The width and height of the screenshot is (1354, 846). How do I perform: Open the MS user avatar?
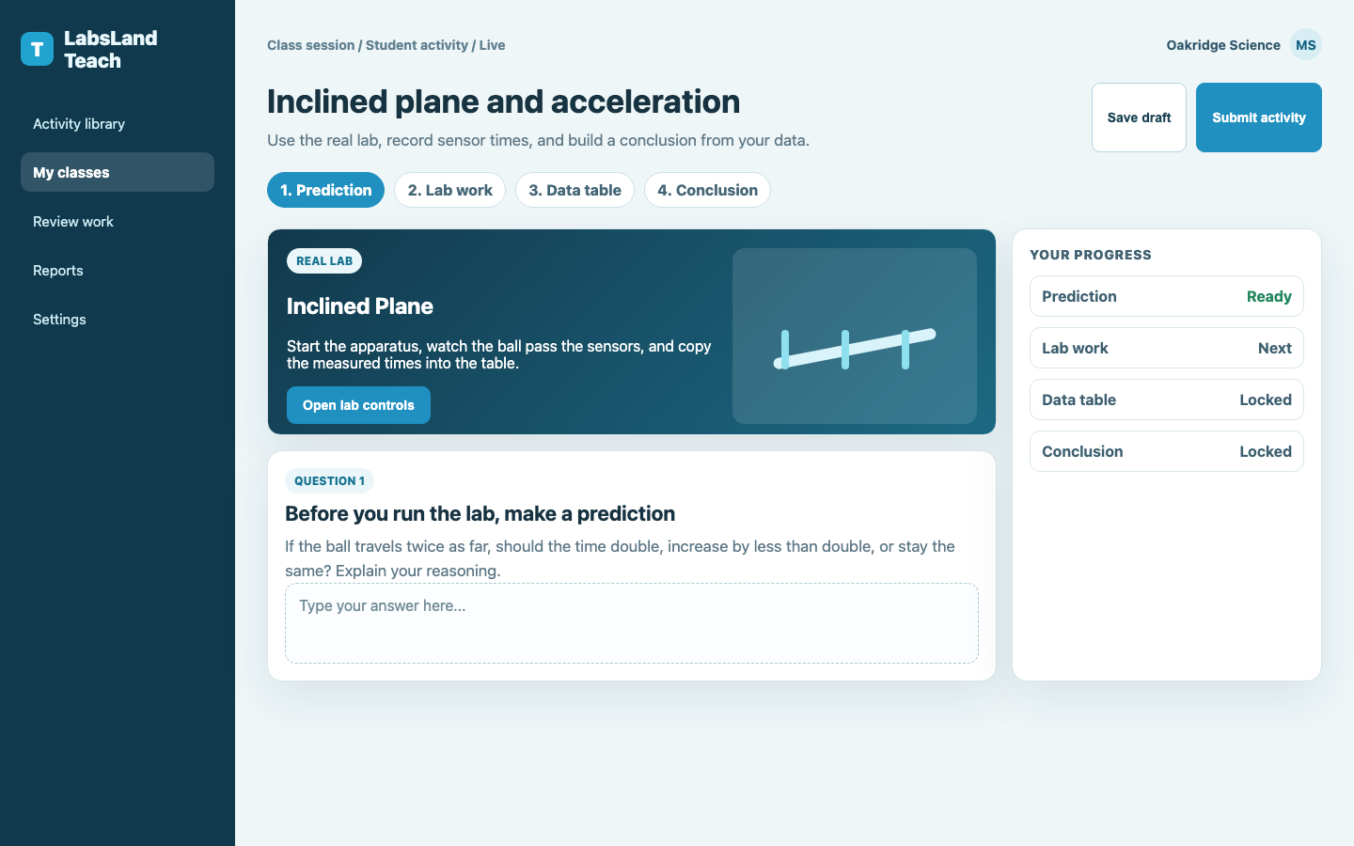1306,44
